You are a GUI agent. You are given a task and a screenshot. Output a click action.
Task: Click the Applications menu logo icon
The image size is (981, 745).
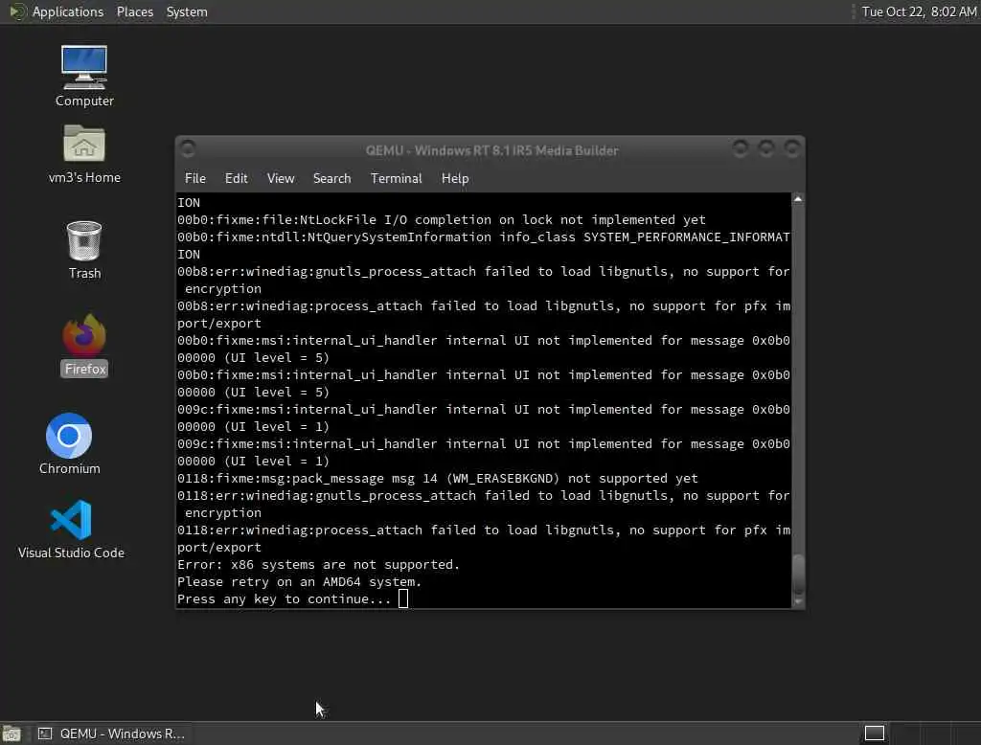coord(17,11)
